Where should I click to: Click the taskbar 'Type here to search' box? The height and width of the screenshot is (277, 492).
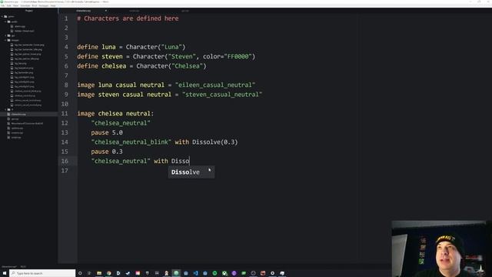[x=42, y=273]
